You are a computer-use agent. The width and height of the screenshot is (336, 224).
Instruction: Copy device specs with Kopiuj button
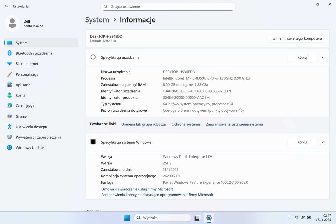pos(302,57)
